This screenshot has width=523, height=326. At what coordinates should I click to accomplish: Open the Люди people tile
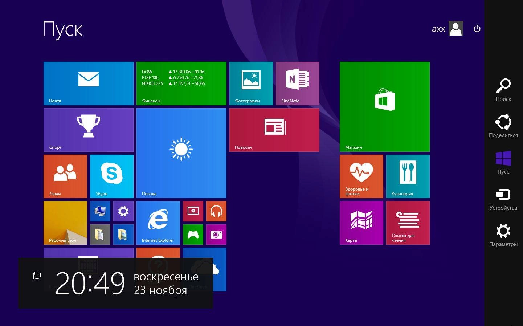click(x=65, y=176)
